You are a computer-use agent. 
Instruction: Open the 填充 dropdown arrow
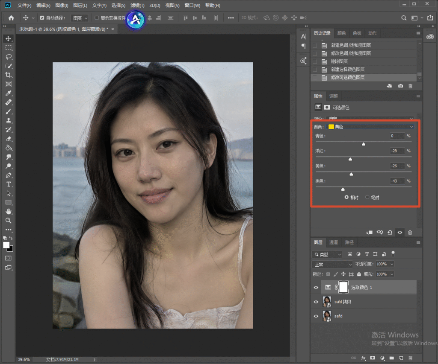coord(392,274)
